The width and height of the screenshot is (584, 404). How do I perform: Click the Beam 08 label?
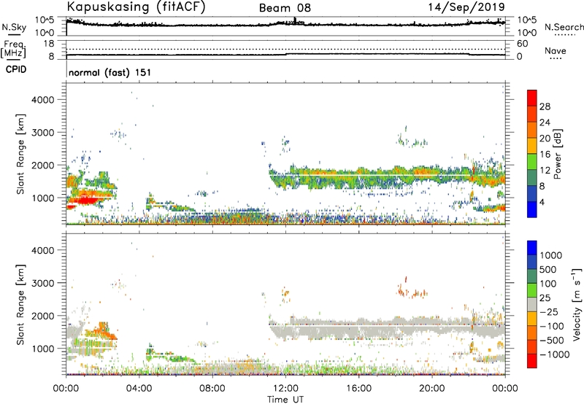point(285,8)
